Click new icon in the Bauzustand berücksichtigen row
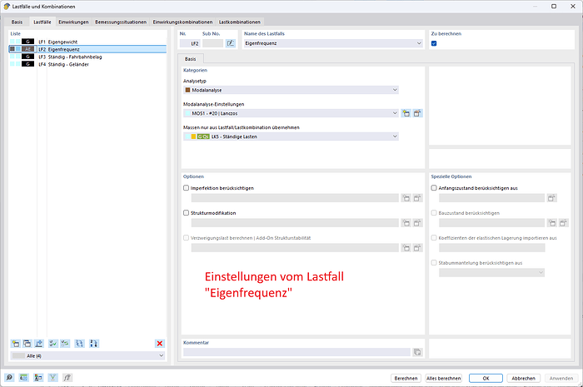This screenshot has height=387, width=583. click(x=552, y=223)
